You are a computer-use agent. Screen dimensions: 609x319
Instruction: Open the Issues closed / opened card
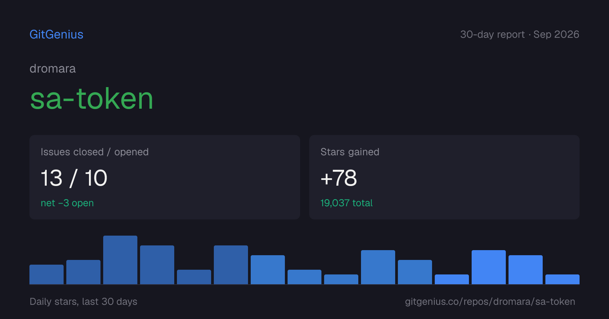(x=165, y=177)
